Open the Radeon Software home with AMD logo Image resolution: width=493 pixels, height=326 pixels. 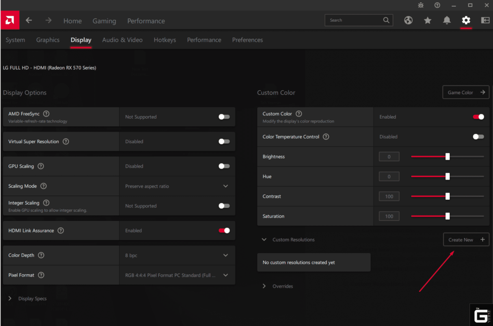10,21
